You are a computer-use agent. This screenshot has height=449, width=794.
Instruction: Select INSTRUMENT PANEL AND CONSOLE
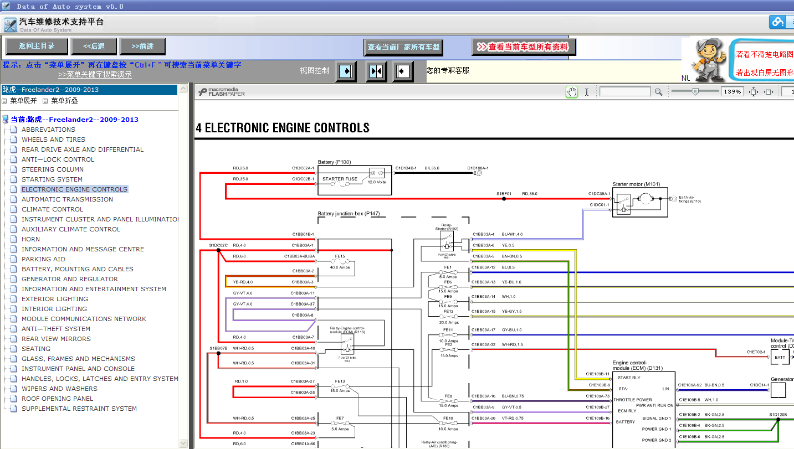[78, 369]
